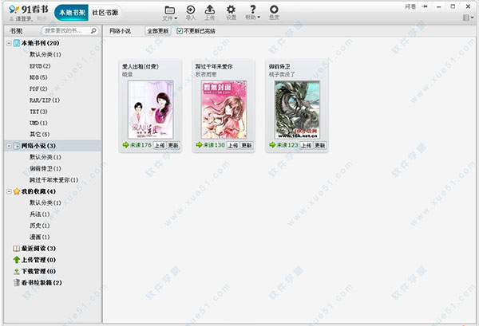Select UMD (1) category
This screenshot has width=479, height=326.
click(x=38, y=123)
